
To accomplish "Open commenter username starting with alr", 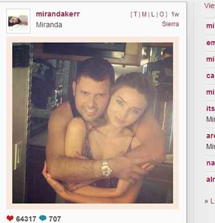I will pyautogui.click(x=210, y=180).
